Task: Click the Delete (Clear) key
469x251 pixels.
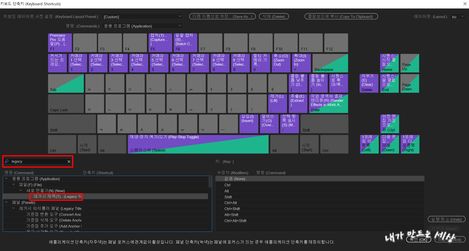Action: (369, 83)
